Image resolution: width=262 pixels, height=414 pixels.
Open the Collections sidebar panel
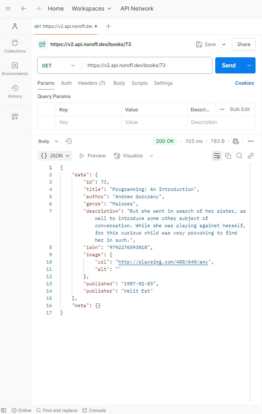pyautogui.click(x=15, y=46)
